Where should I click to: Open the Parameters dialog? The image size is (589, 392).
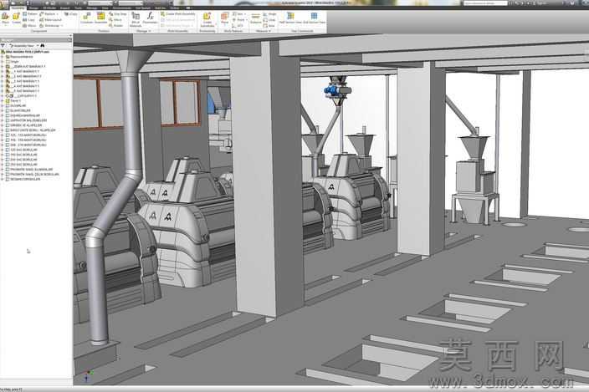pyautogui.click(x=150, y=18)
